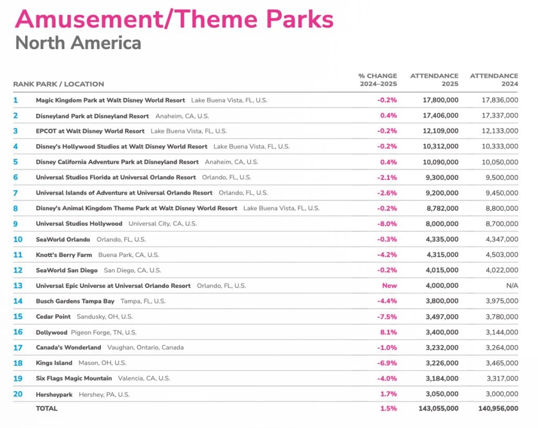Viewport: 538px width, 428px height.
Task: Select the 'ATTENDANCE 2025' column header
Action: click(434, 80)
